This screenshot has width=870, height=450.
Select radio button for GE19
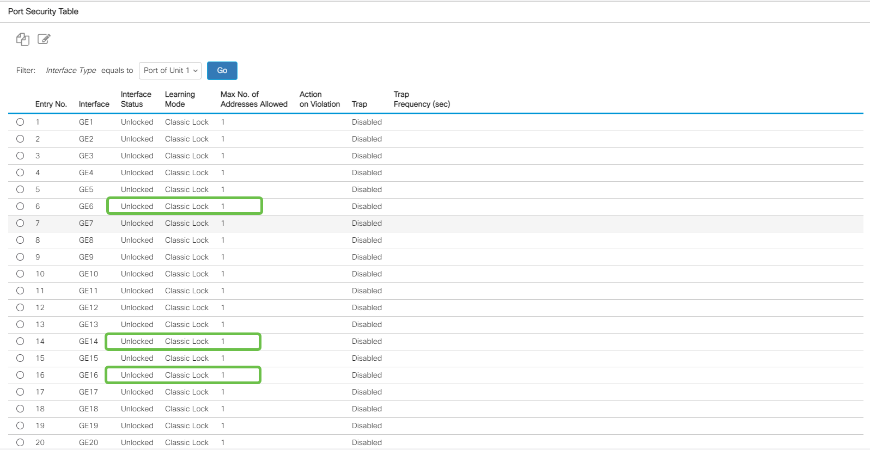pos(20,426)
